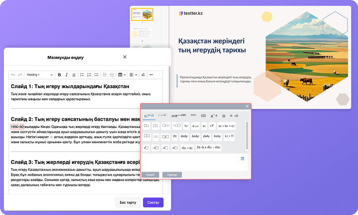
Task: Toggle bold formatting
Action: pos(59,75)
